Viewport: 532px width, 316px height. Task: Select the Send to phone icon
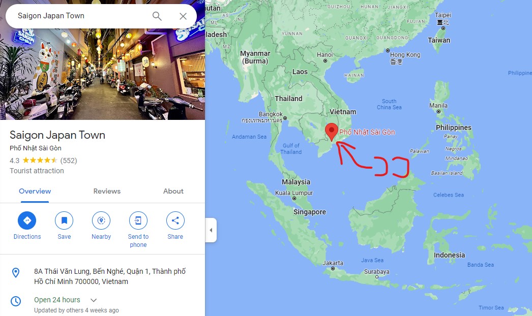138,220
